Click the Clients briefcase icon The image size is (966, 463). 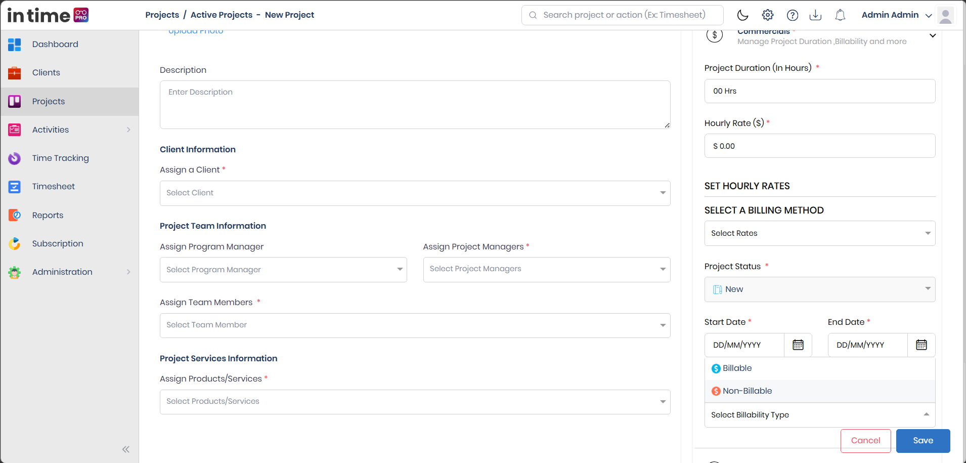[15, 73]
